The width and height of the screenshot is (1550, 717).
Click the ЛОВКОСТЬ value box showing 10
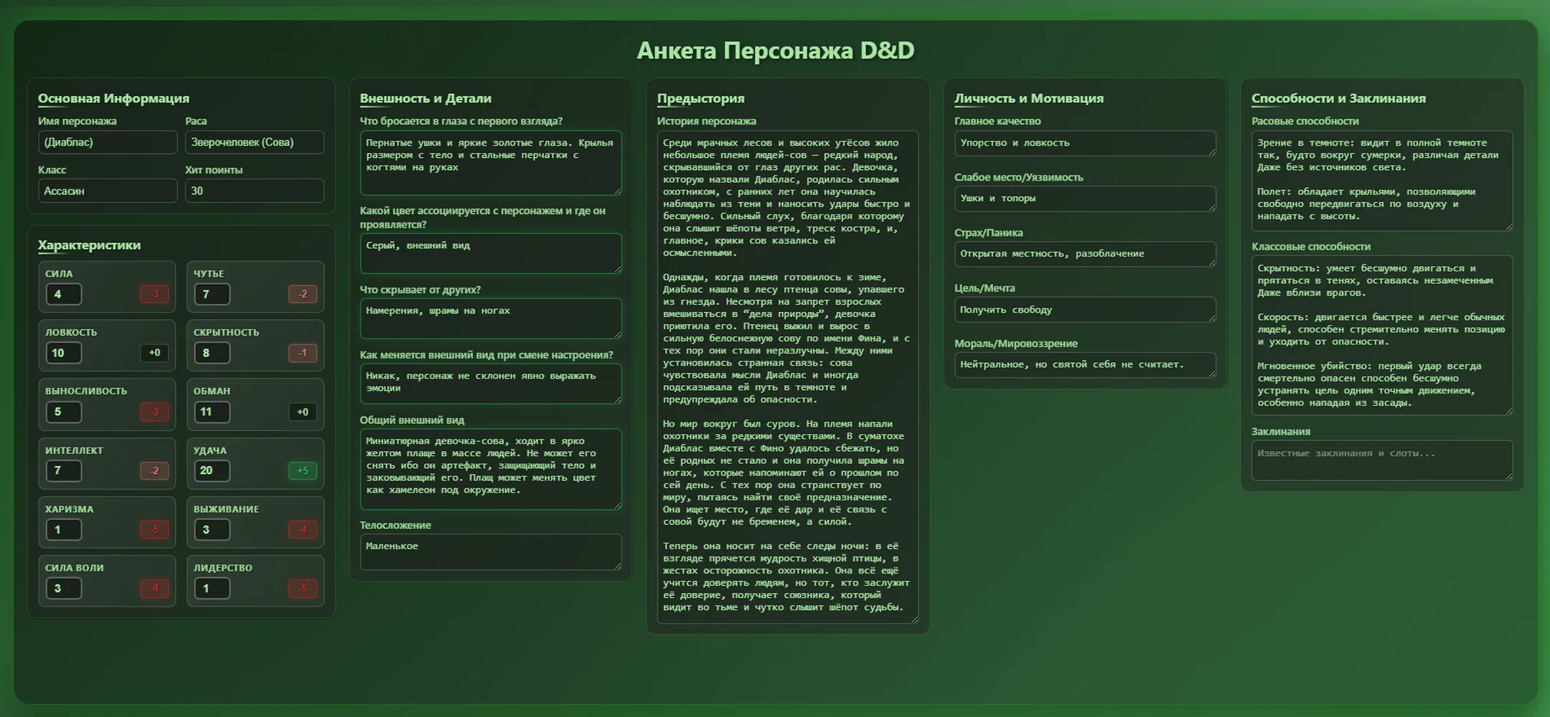pyautogui.click(x=64, y=353)
